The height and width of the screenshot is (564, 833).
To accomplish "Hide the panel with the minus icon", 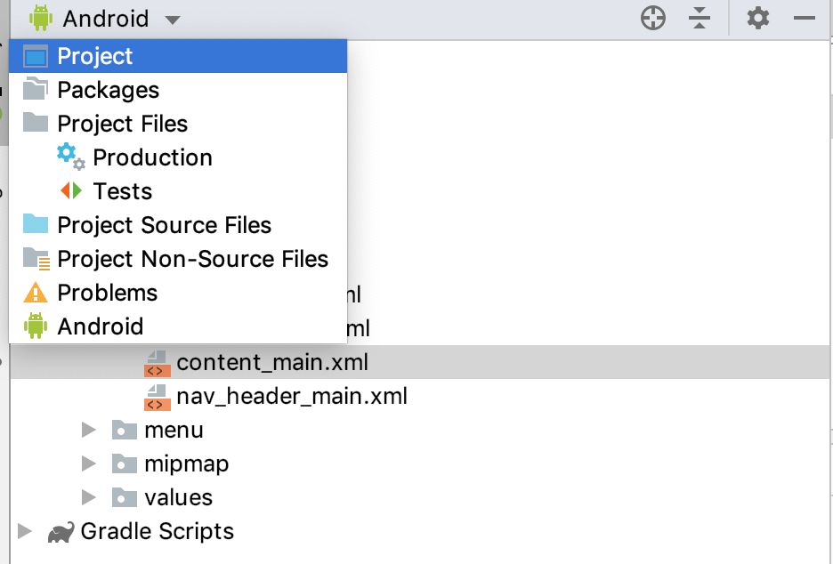I will click(805, 18).
